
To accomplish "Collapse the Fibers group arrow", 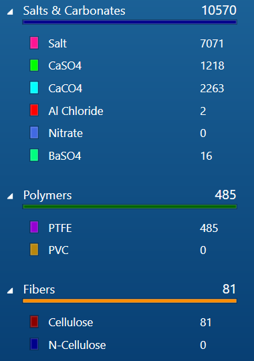I will [10, 291].
